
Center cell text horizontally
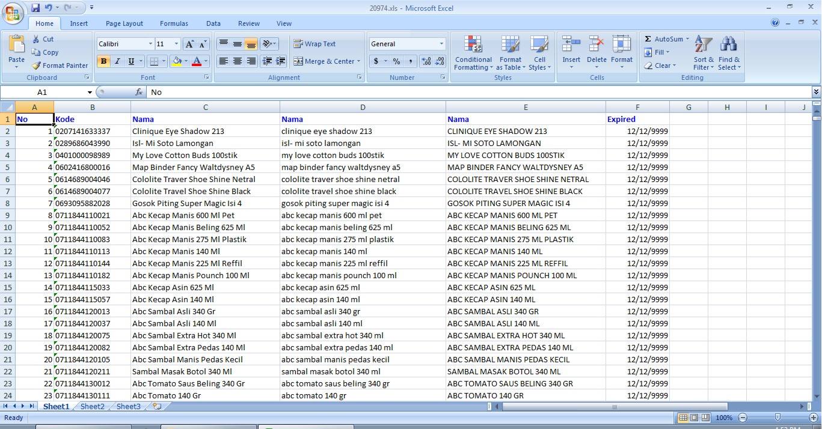238,61
